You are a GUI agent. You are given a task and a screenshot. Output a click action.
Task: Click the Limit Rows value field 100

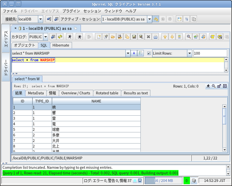(210, 53)
